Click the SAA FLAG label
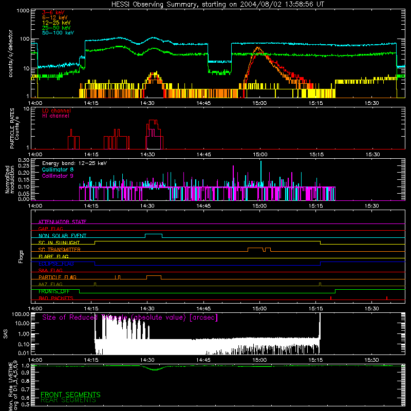The height and width of the screenshot is (411, 411). 50,270
